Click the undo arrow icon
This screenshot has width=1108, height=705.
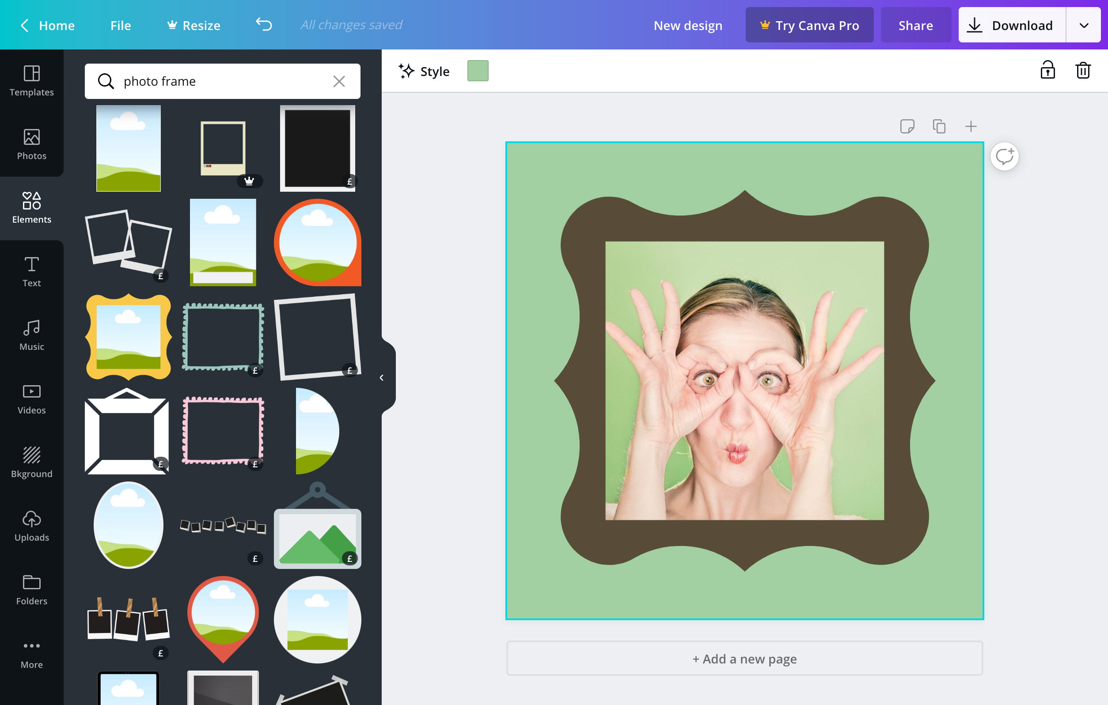[263, 24]
